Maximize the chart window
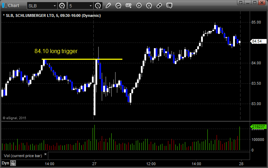 point(255,3)
